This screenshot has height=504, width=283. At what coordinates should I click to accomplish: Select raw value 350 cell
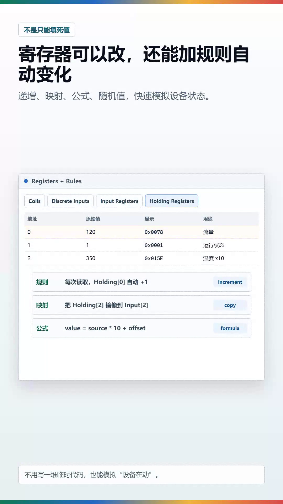91,258
